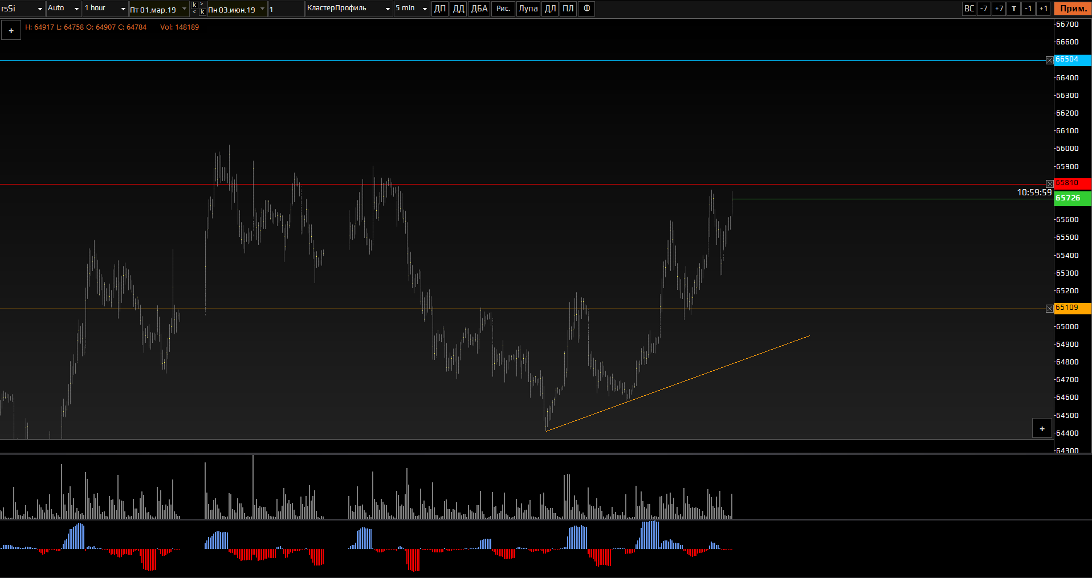Viewport: 1092px width, 578px height.
Task: Open the Рис. drawing tools
Action: [x=503, y=9]
